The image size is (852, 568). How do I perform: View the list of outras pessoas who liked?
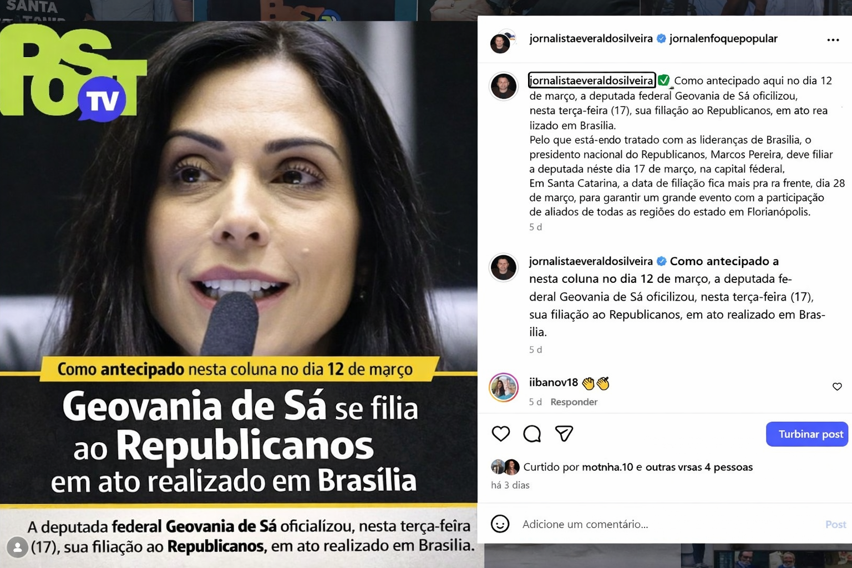tap(699, 467)
